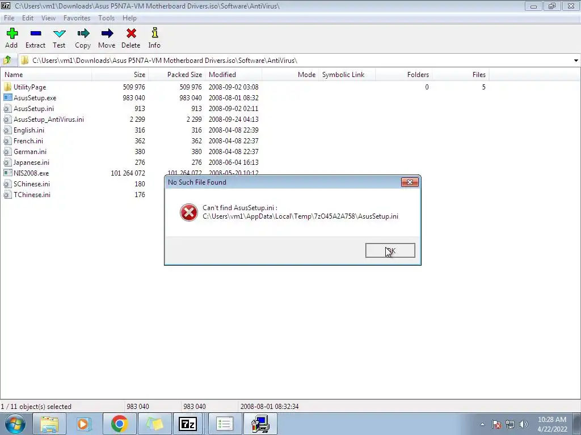Open the list application taskbar icon
581x435 pixels.
coord(225,424)
